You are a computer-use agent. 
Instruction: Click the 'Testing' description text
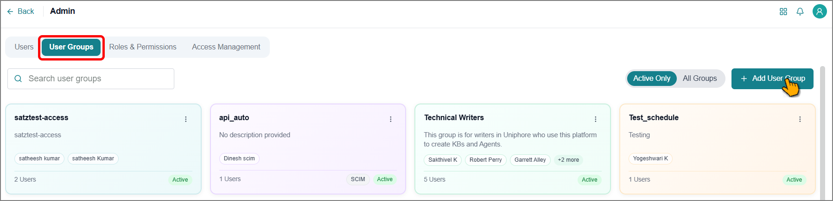[x=639, y=135]
